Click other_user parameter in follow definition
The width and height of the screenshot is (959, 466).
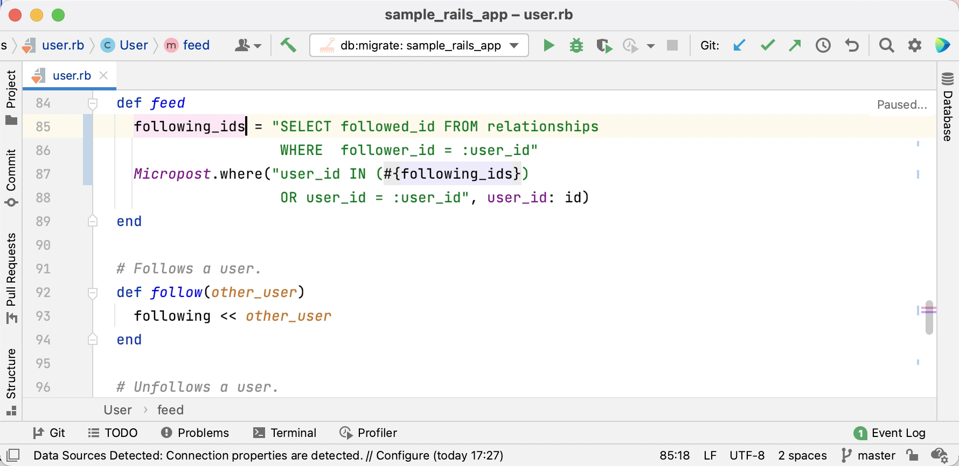254,292
